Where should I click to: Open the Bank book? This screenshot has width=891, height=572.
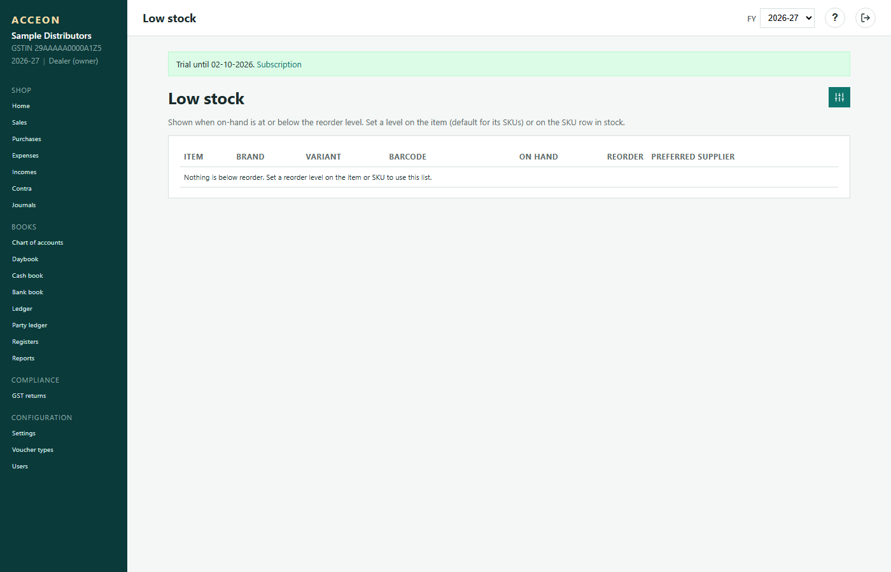click(x=27, y=292)
